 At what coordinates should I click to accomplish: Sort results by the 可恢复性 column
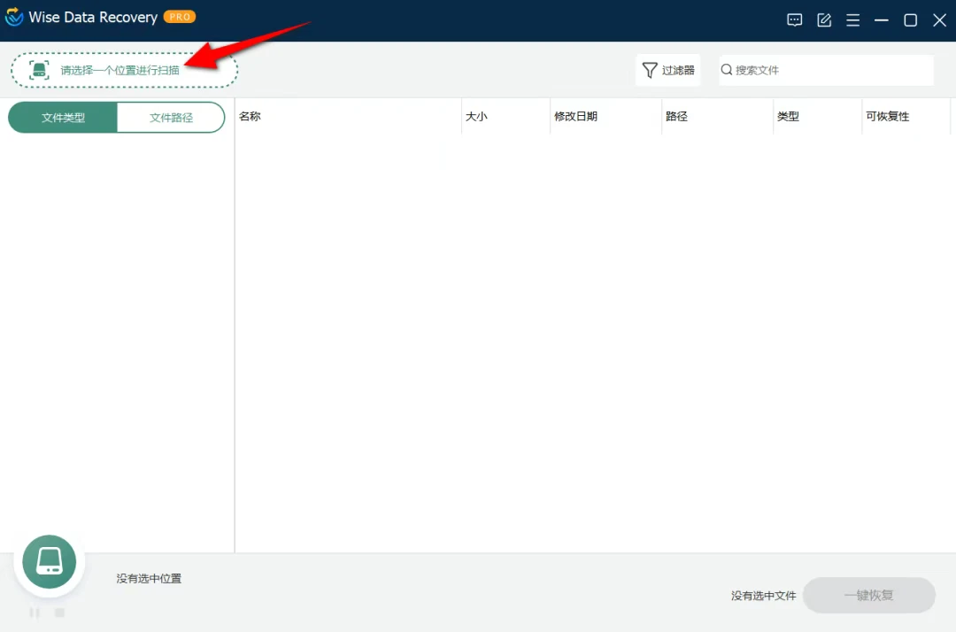coord(888,116)
